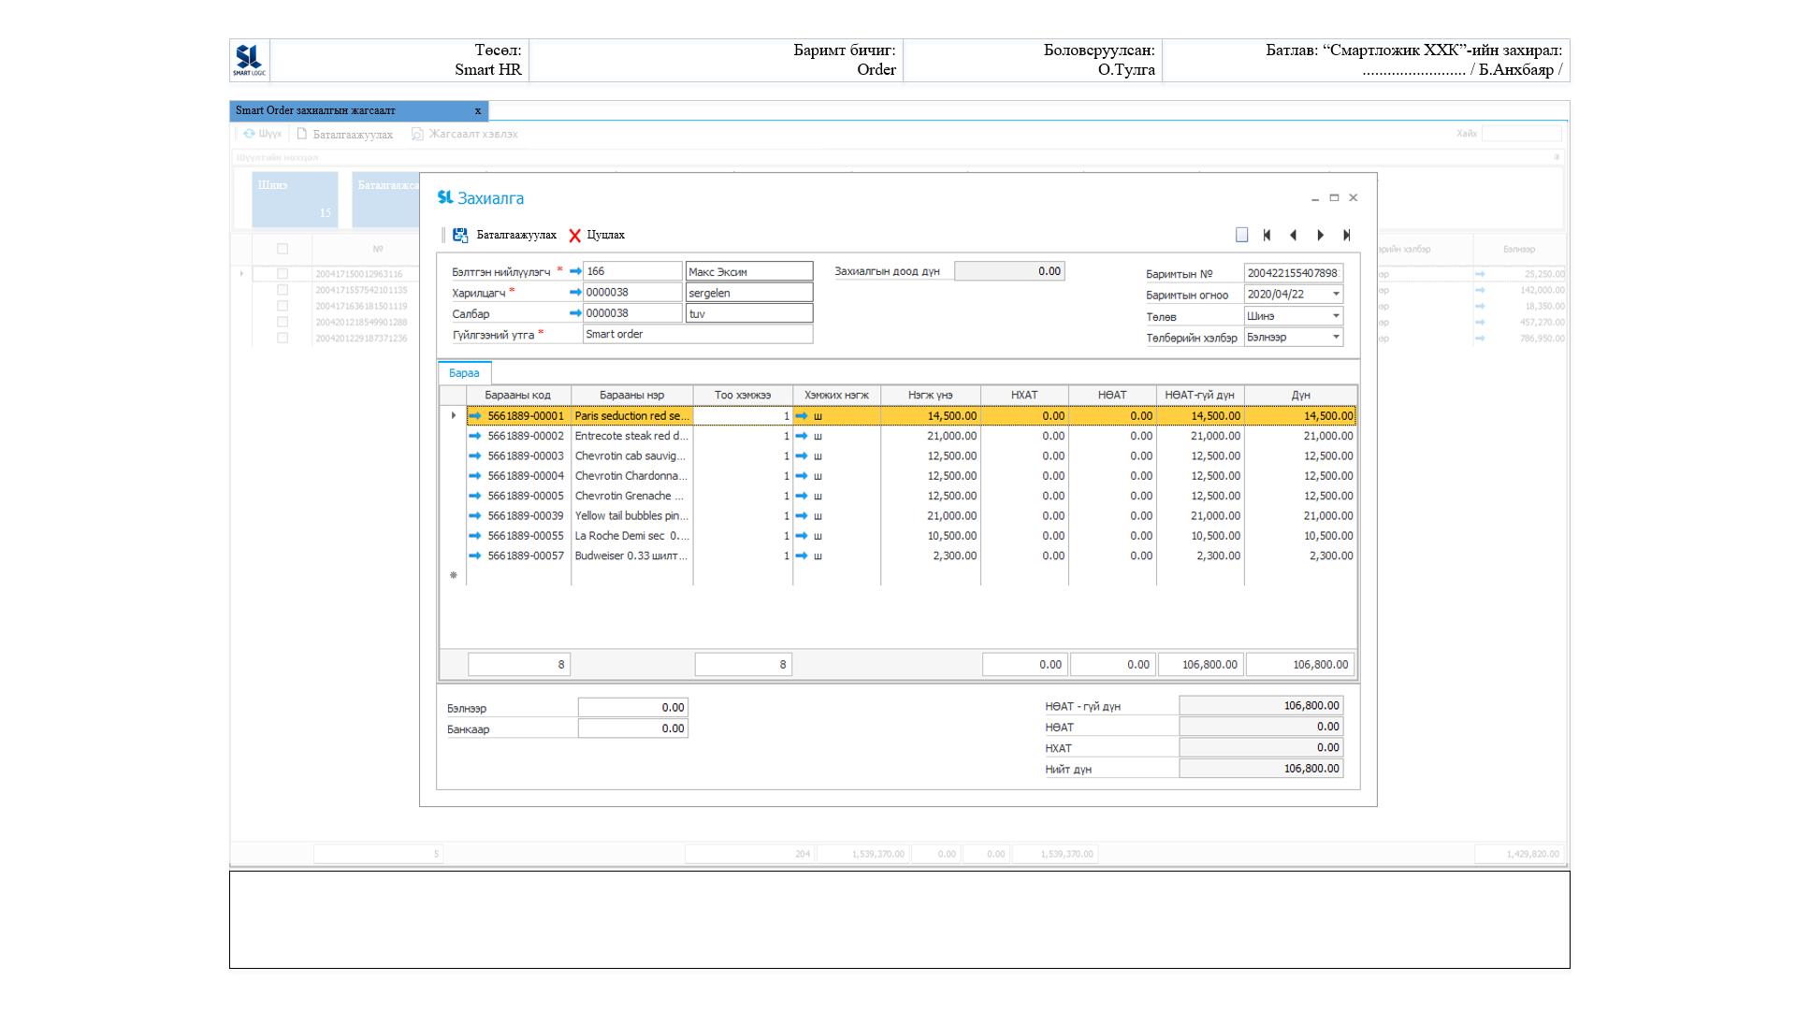
Task: Click the lookup arrow beside code 5661889-00001
Action: pos(475,416)
